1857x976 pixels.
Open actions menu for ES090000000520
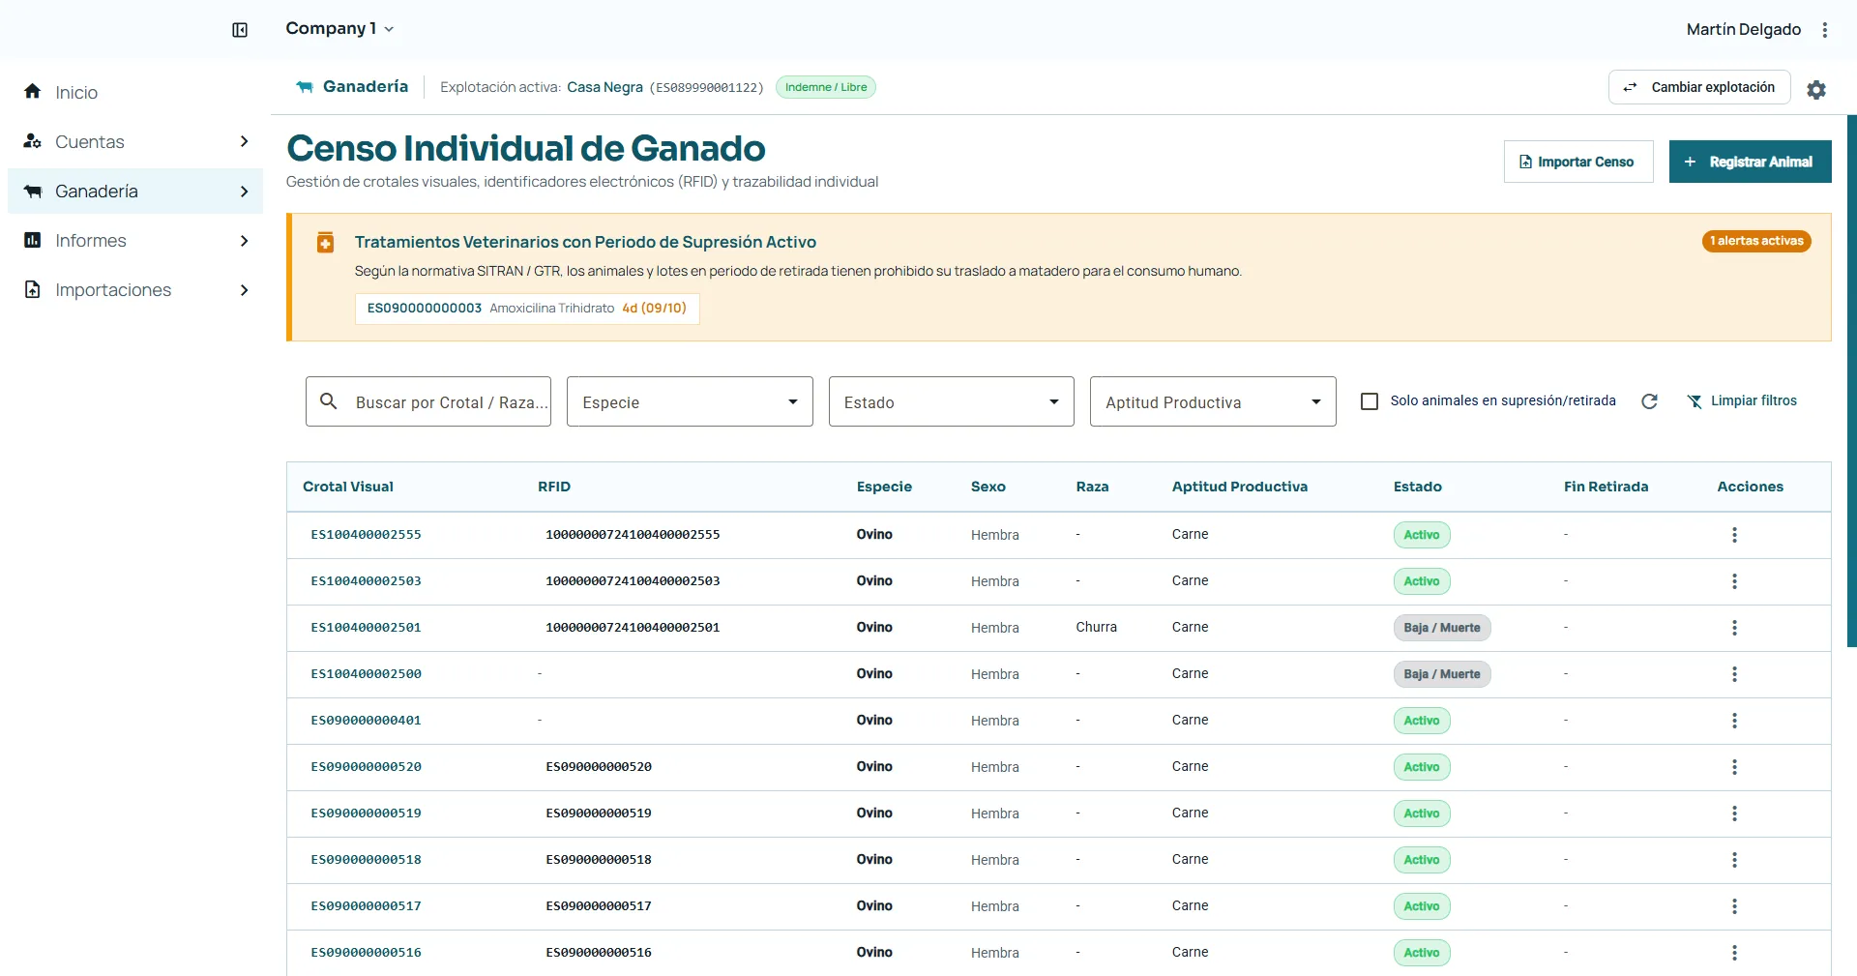[x=1734, y=767]
